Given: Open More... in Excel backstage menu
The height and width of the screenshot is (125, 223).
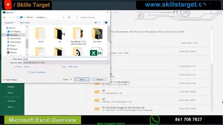Looking at the screenshot, I should click(x=11, y=107).
